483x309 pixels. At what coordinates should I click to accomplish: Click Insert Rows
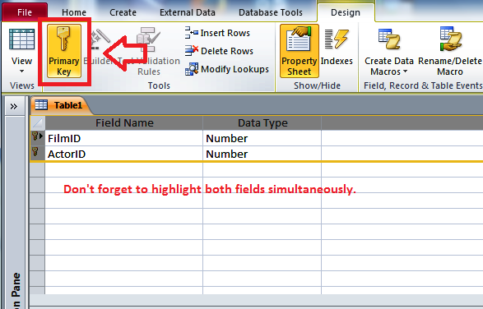click(x=217, y=33)
